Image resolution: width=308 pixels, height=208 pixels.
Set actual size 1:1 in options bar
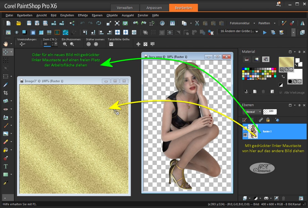[111, 44]
